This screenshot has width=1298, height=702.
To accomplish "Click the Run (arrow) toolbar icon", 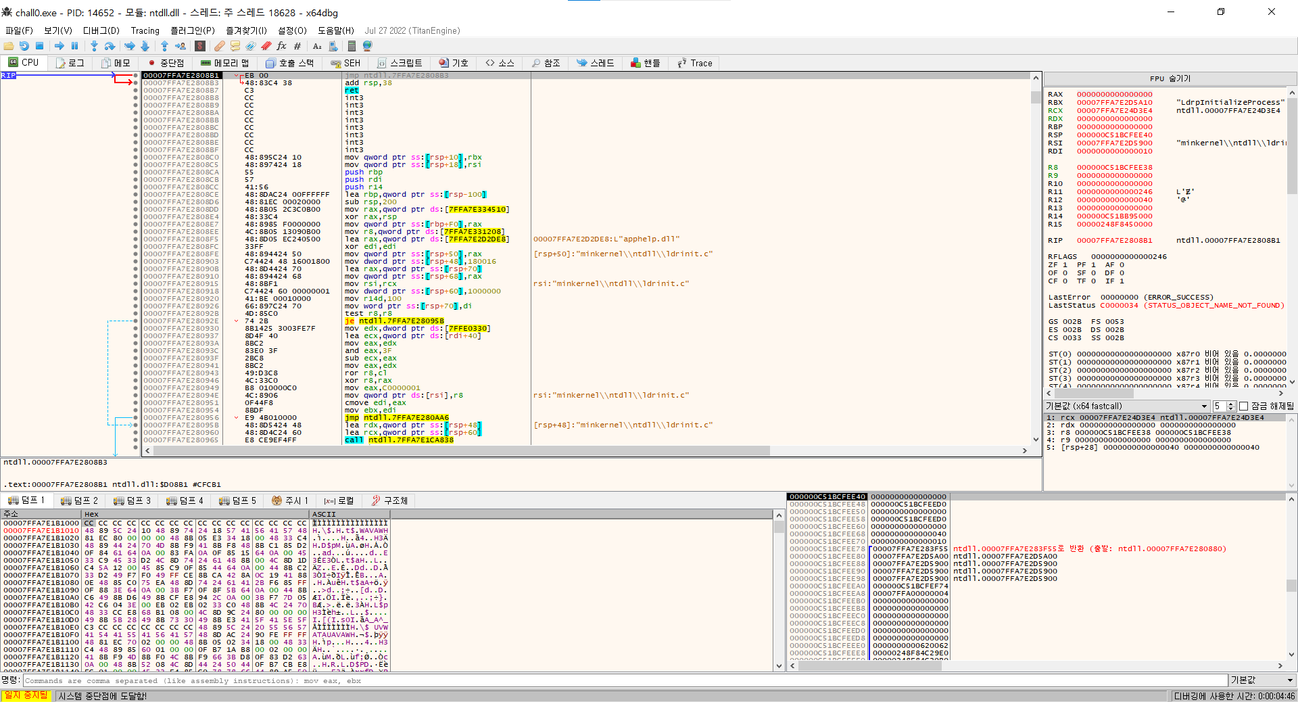I will coord(59,46).
